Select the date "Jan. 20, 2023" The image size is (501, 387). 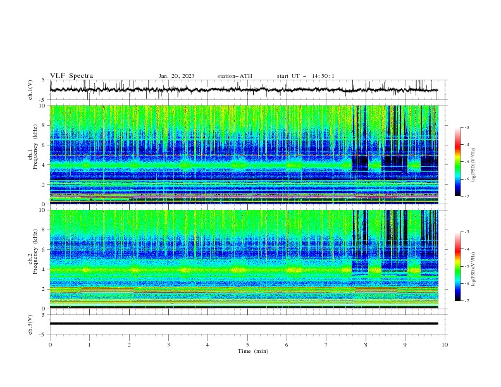176,76
